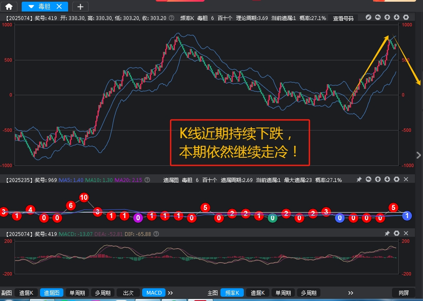Select 多周期 in the main chart row
The image size is (423, 301).
(309, 293)
